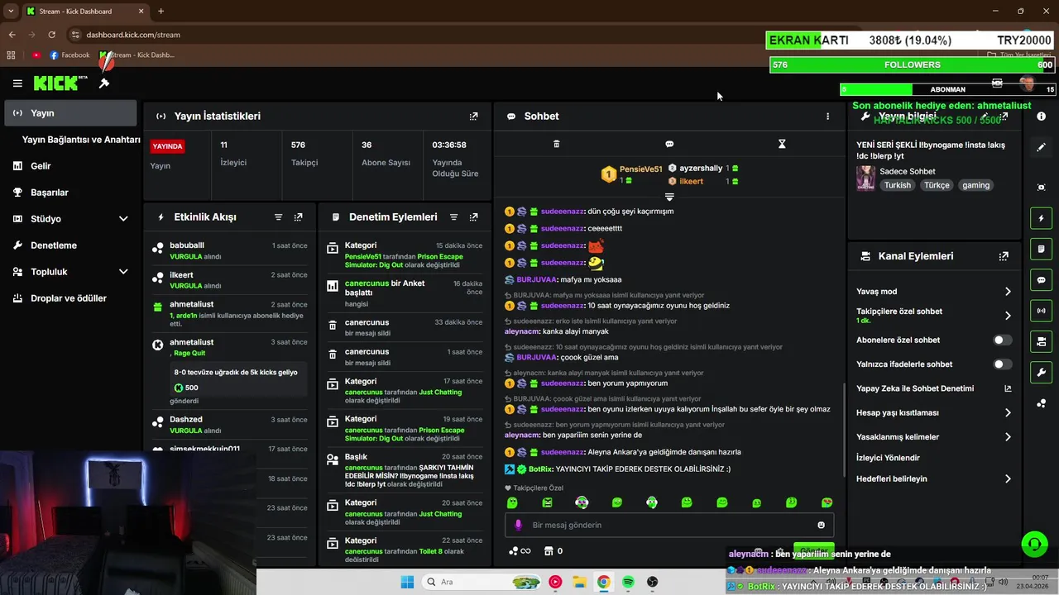Image resolution: width=1059 pixels, height=595 pixels.
Task: Click the chat scrollbar thumb
Action: tap(844, 431)
